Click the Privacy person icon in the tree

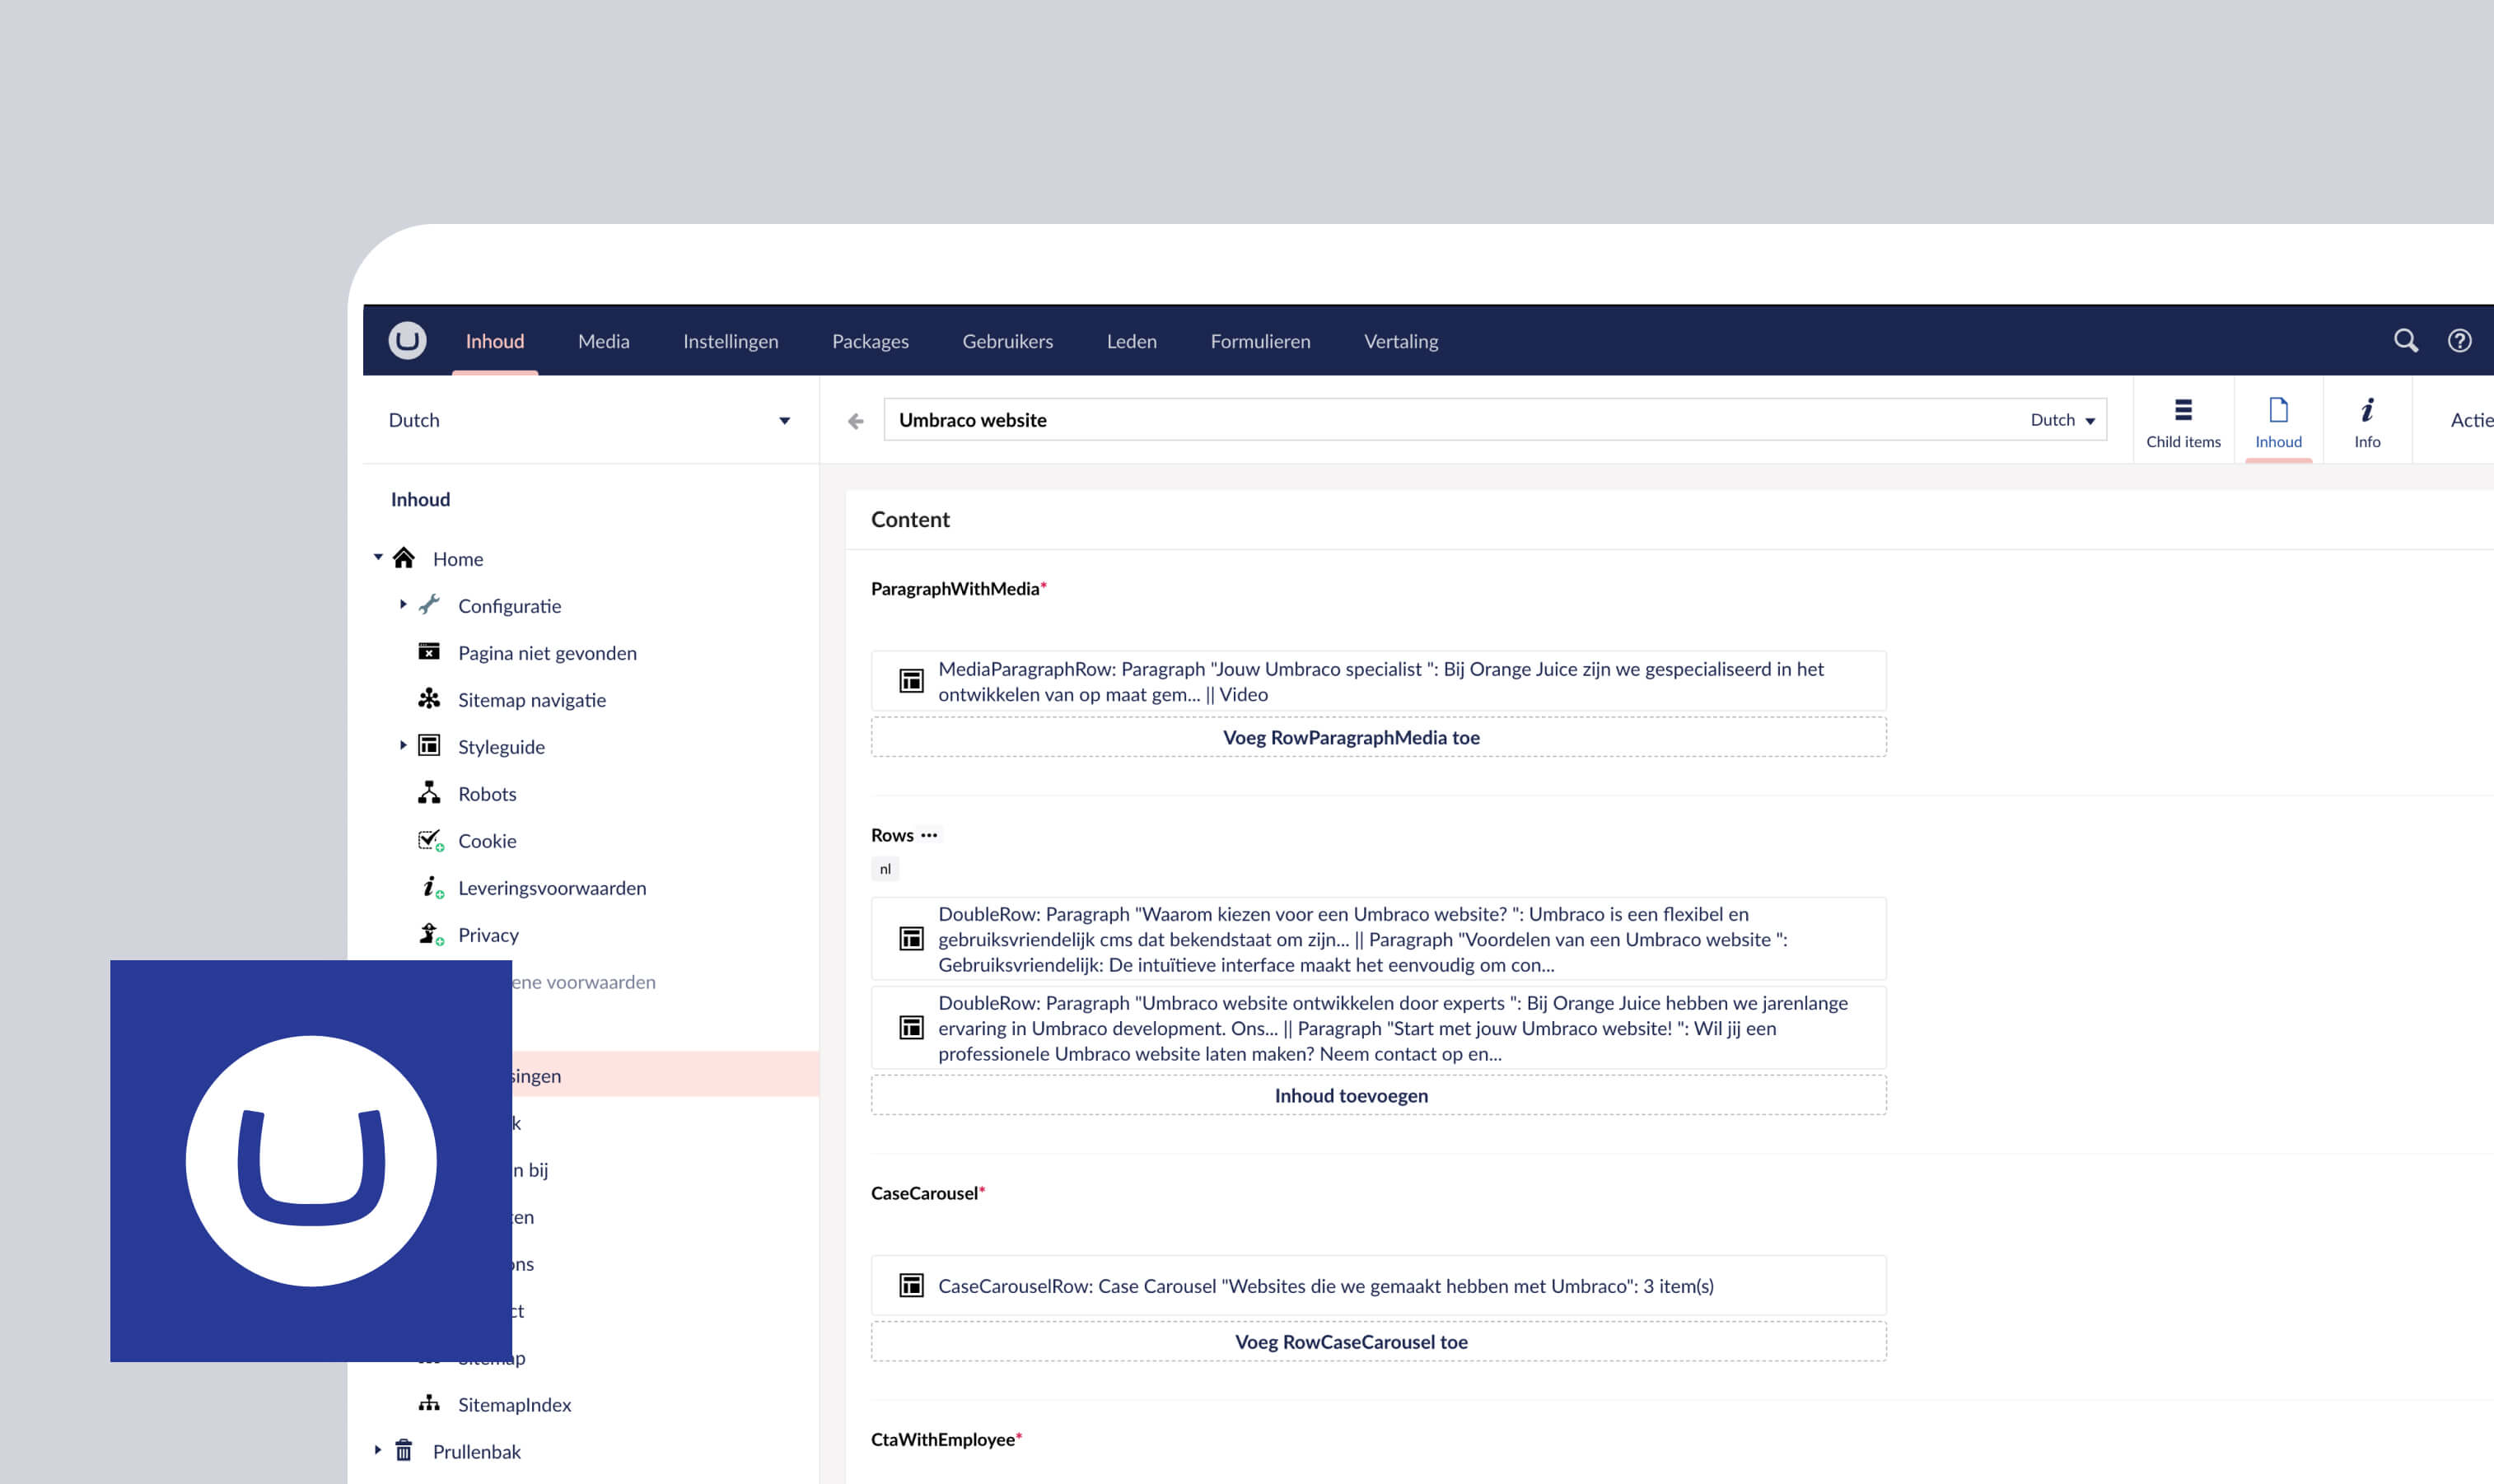point(429,934)
